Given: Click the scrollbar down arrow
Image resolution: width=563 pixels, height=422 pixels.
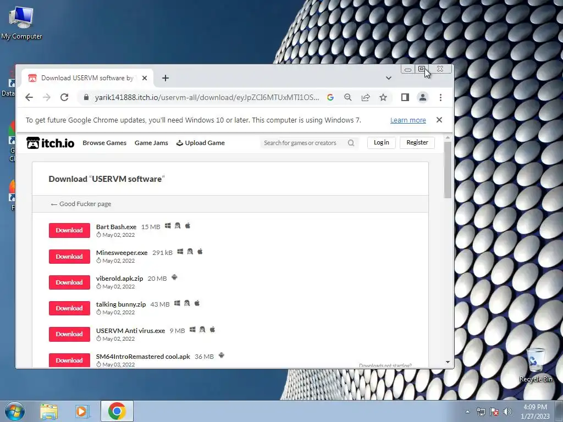Looking at the screenshot, I should click(x=448, y=362).
